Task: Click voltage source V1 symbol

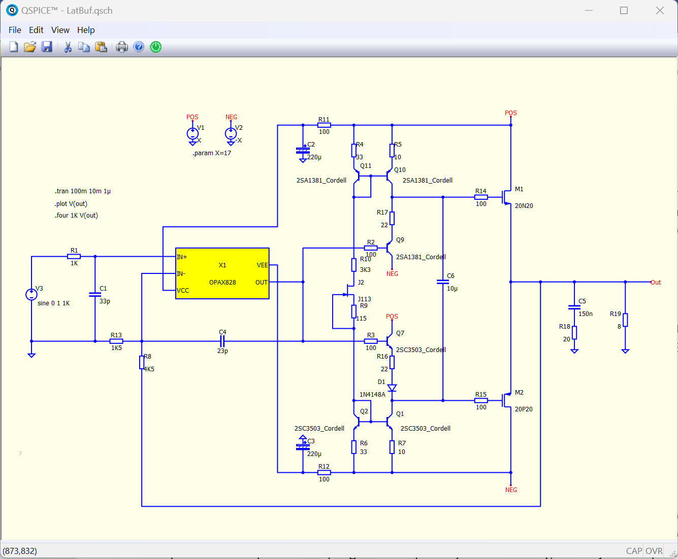Action: click(x=192, y=134)
